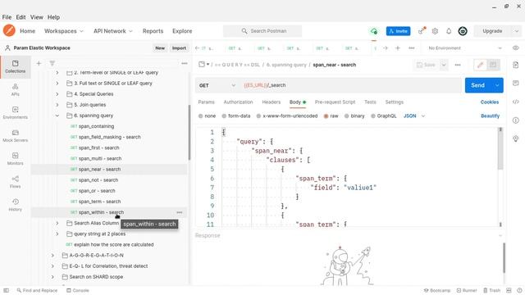Click the sync status cloud icon
Image resolution: width=525 pixels, height=295 pixels.
[x=374, y=31]
